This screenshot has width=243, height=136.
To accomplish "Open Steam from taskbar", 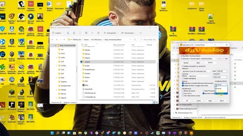I will pos(152,133).
